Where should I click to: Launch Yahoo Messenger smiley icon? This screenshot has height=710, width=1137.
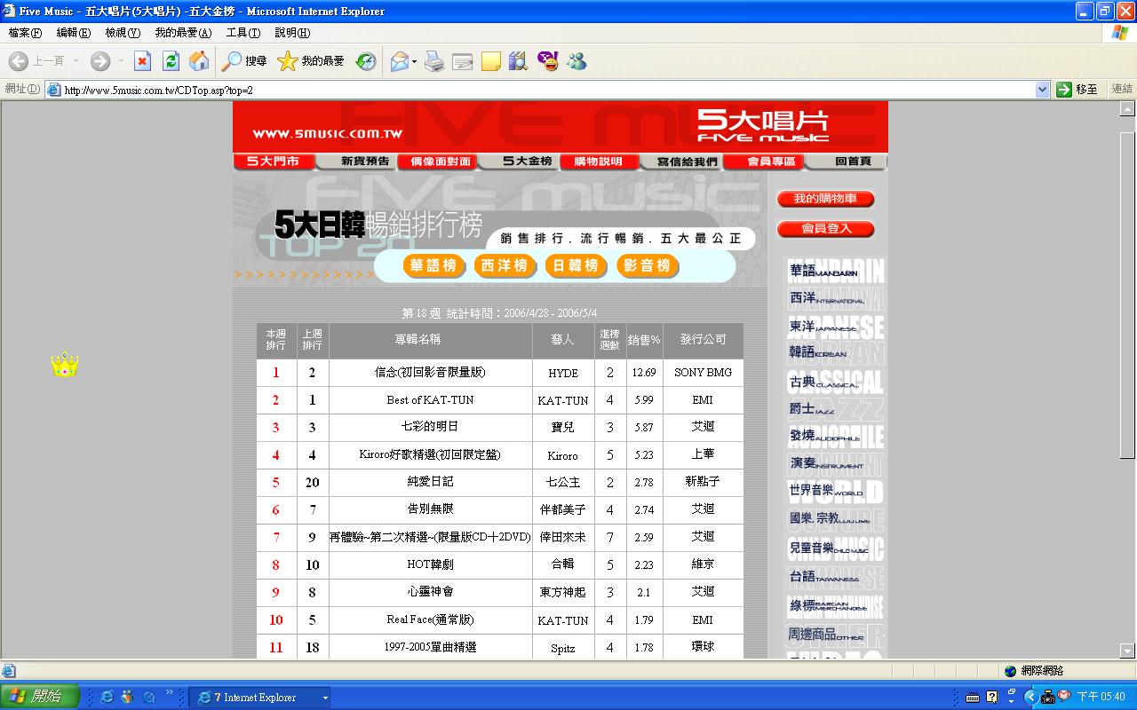[x=548, y=61]
